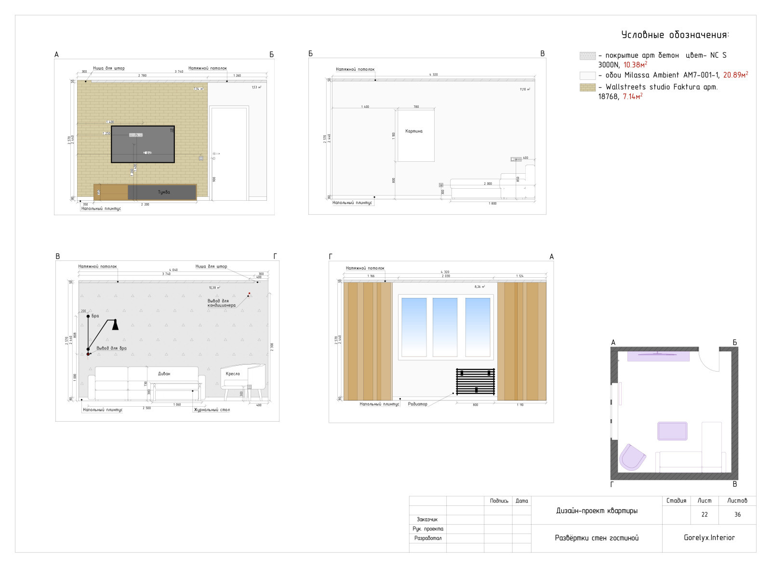Click the red '10.38м²' area value
This screenshot has height=568, width=771.
(635, 65)
